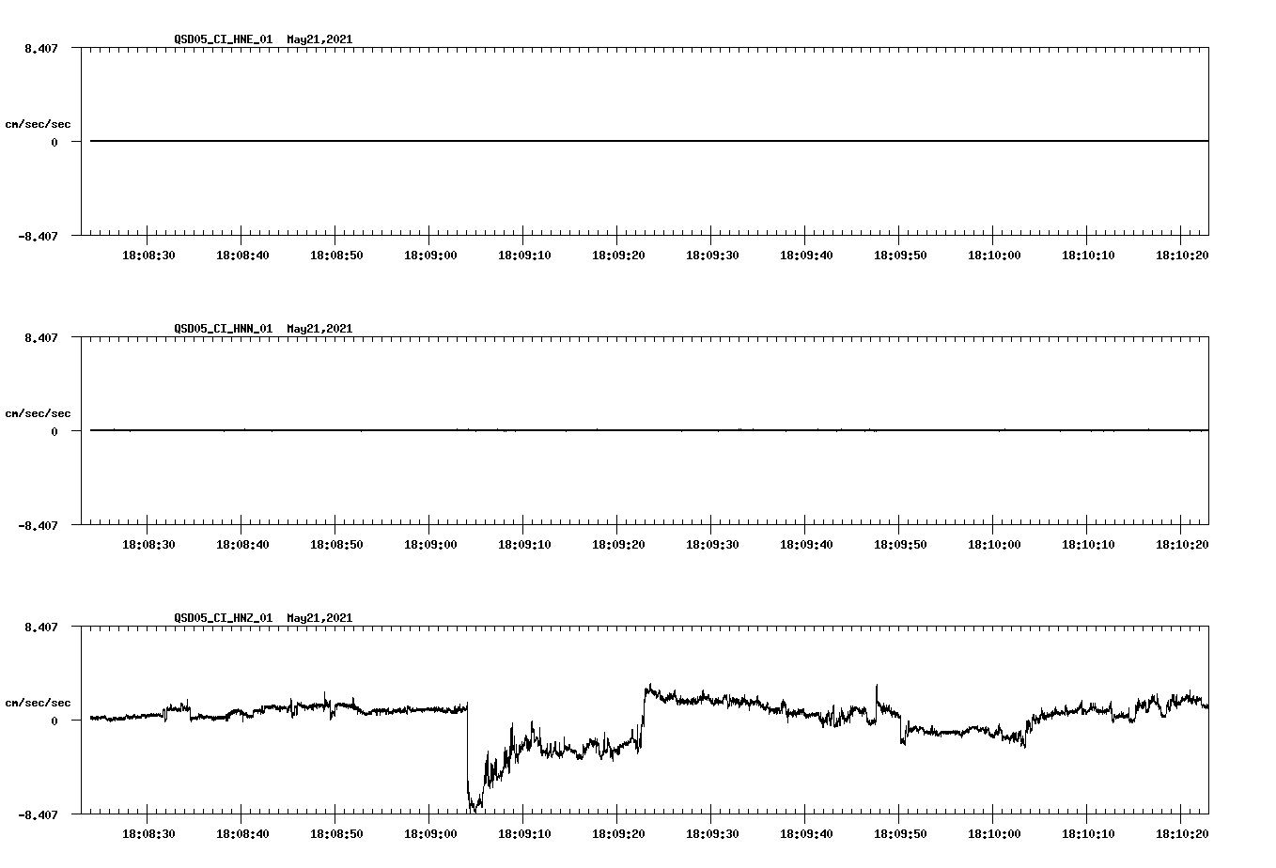The image size is (1276, 868).
Task: Click the cm/sec/sec unit label on top trace
Action: coord(39,123)
